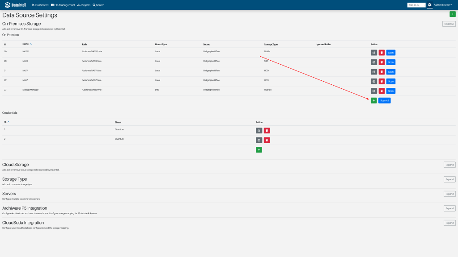Click the Path column header

(85, 44)
